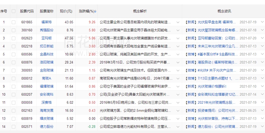Check the box for 金刚玻璃 row

click(14, 71)
